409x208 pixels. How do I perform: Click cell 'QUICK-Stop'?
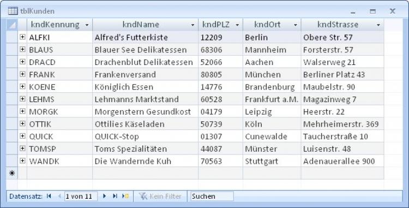[145, 136]
